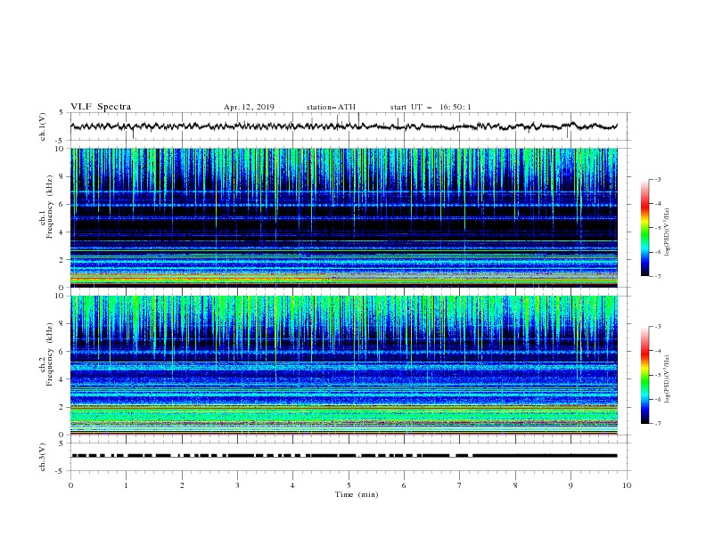Click the ch.1 spectrogram panel

[x=344, y=217]
